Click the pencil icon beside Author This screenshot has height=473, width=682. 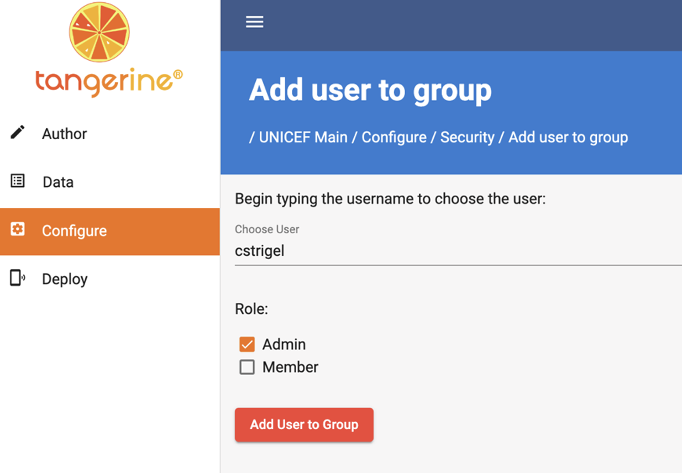[x=18, y=133]
